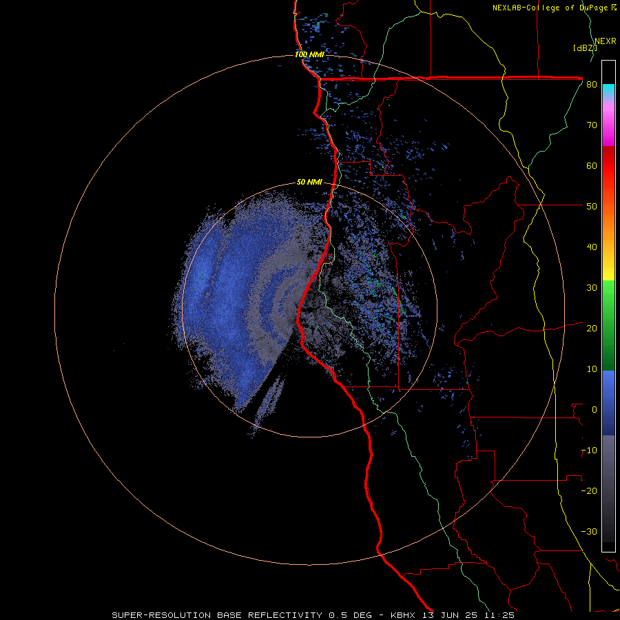Click the 50 NMI range ring label
The height and width of the screenshot is (620, 620).
pyautogui.click(x=309, y=183)
